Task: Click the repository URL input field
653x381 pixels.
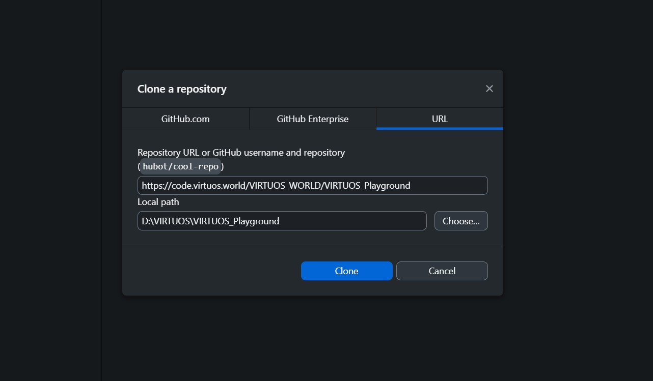Action: [x=312, y=186]
